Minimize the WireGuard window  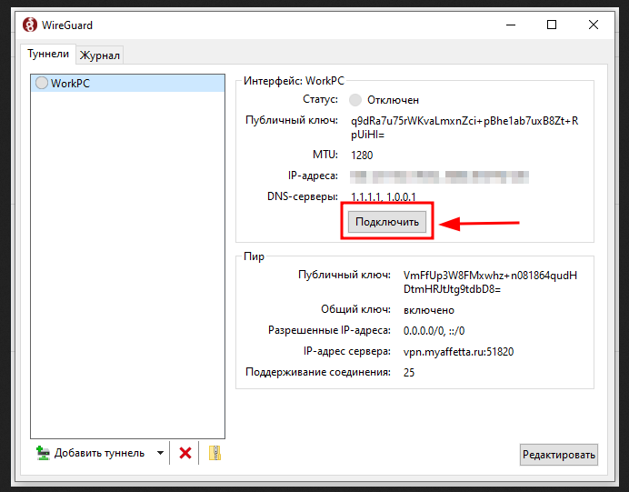[508, 25]
